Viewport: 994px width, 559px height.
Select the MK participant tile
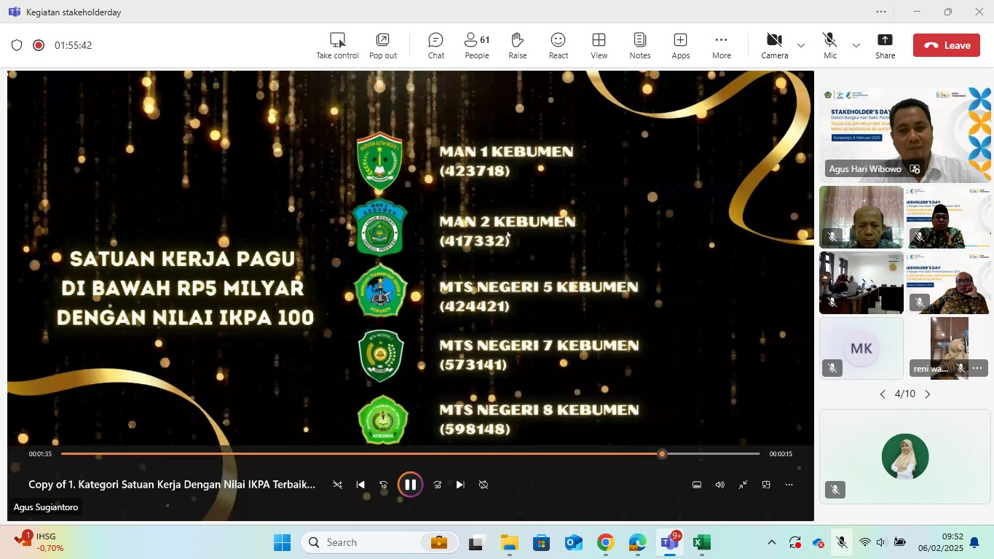[861, 348]
